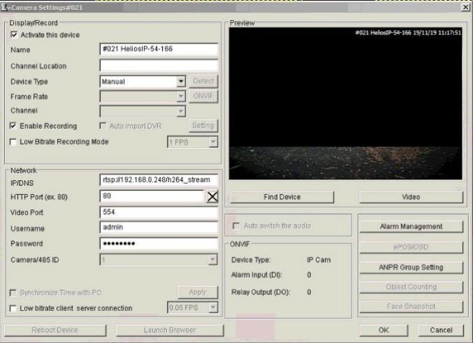This screenshot has height=343, width=473.
Task: Click the preview timestamp overlay text
Action: (408, 33)
